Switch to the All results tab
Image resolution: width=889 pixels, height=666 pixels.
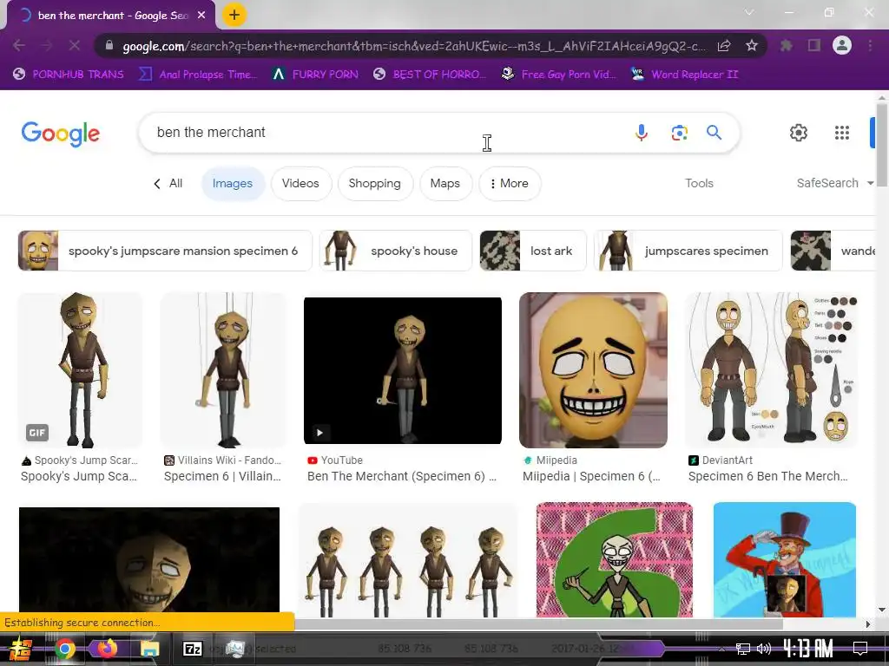click(168, 184)
